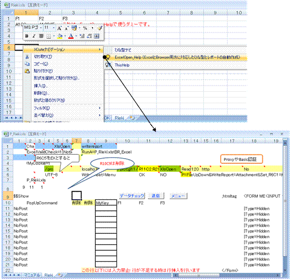Viewport: 290px width, 279px height.
Task: Click the scissors cut icon
Action: (x=27, y=57)
